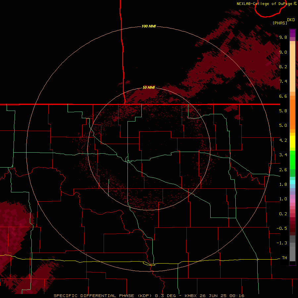Click the DKD label above the color scale
This screenshot has height=298, width=298.
click(x=291, y=20)
